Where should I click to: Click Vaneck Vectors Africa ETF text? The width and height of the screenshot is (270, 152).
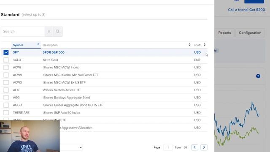coord(61,90)
